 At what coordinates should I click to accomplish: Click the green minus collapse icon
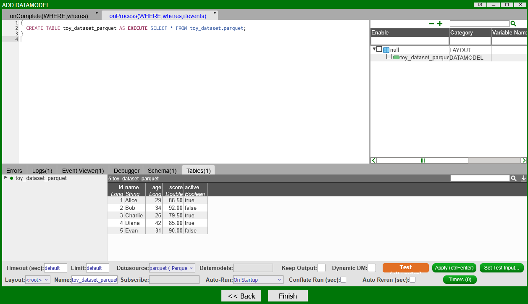[x=431, y=24]
